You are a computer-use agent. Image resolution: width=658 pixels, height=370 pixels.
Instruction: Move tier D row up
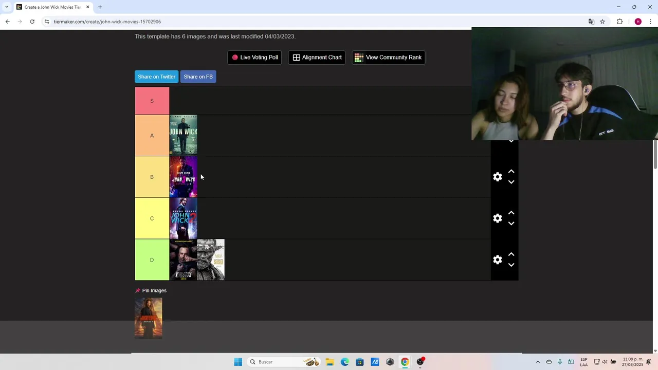pos(511,255)
